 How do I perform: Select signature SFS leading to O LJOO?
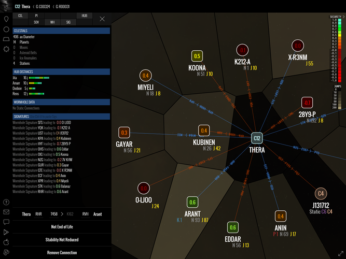[42, 123]
